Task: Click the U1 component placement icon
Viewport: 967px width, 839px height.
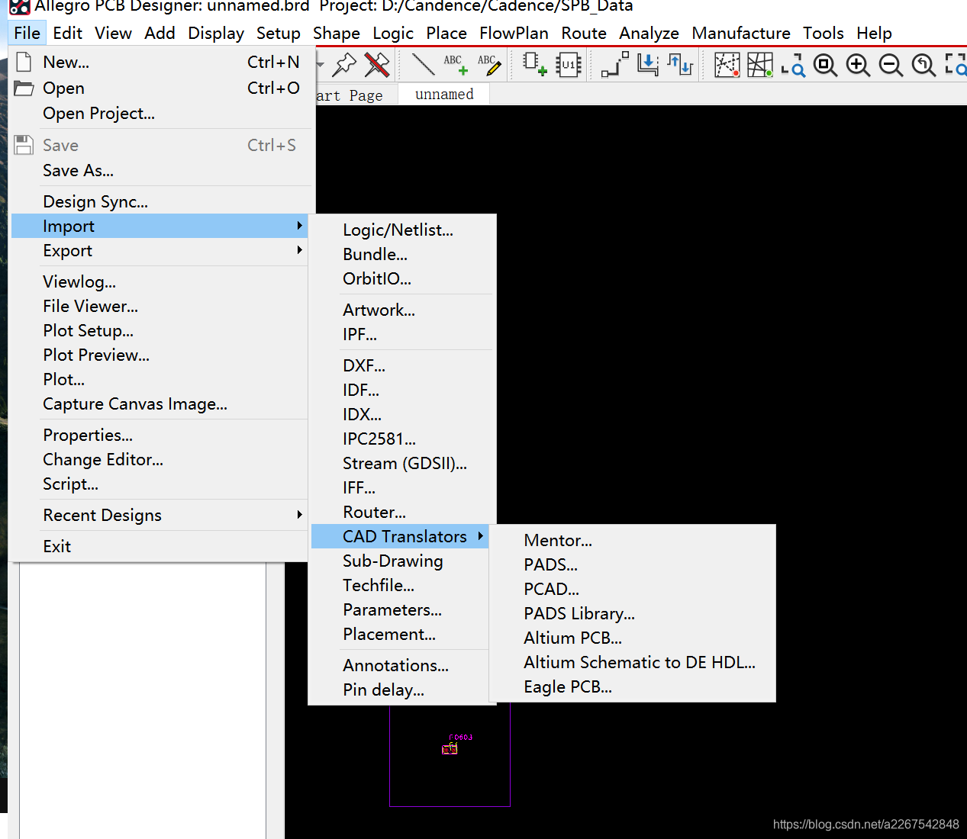Action: (568, 65)
